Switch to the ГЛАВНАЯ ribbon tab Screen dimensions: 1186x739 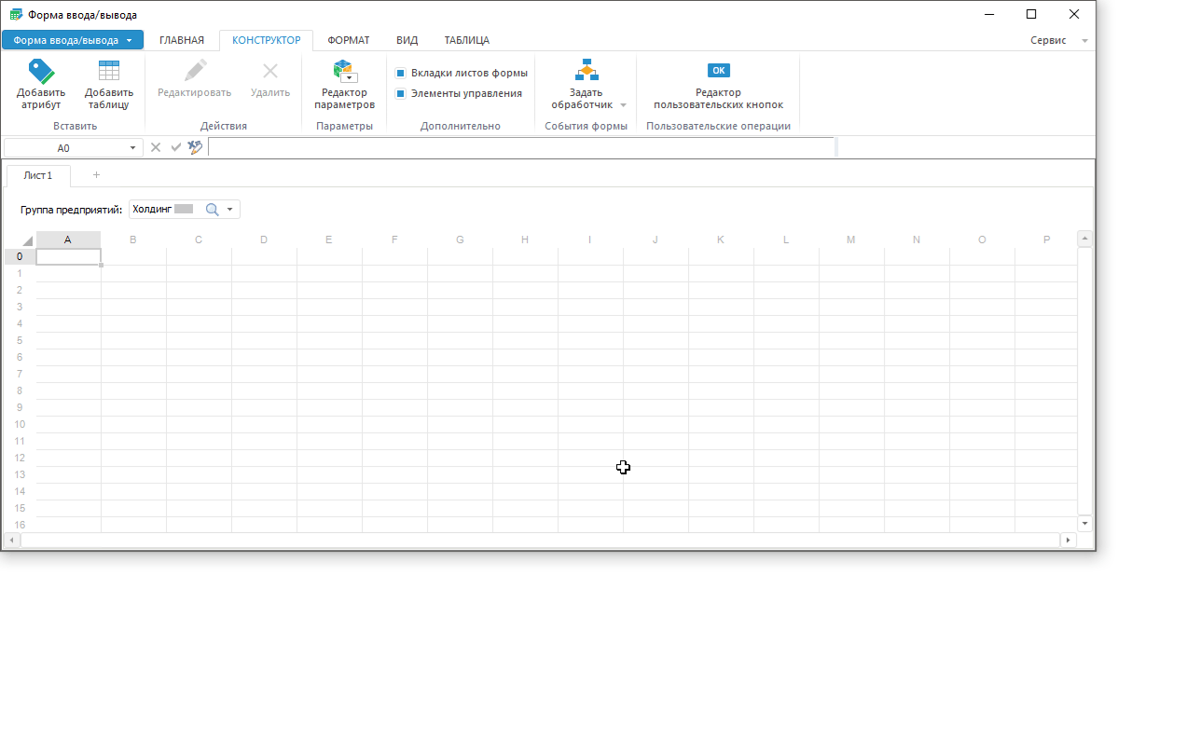pos(182,40)
